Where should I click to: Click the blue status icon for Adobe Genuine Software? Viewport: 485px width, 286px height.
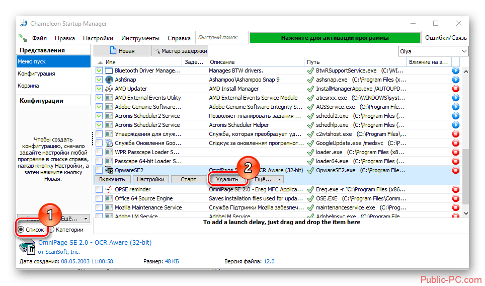(456, 107)
